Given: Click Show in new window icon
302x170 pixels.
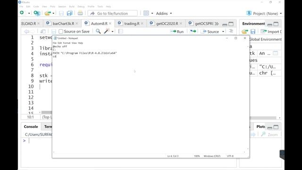Looking at the screenshot, I should 43,32.
